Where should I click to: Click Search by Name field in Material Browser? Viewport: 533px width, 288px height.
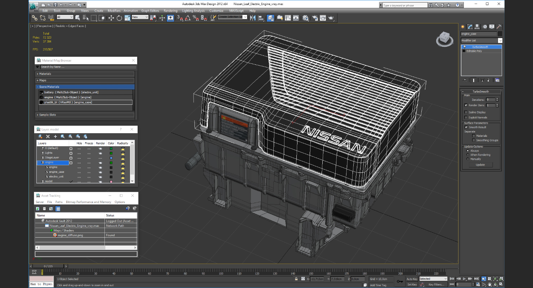(x=88, y=67)
